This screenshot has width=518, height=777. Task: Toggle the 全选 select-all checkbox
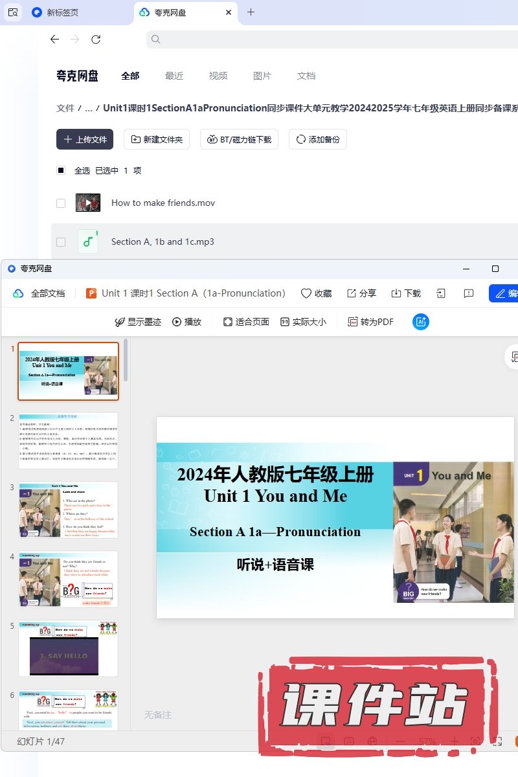(x=61, y=171)
